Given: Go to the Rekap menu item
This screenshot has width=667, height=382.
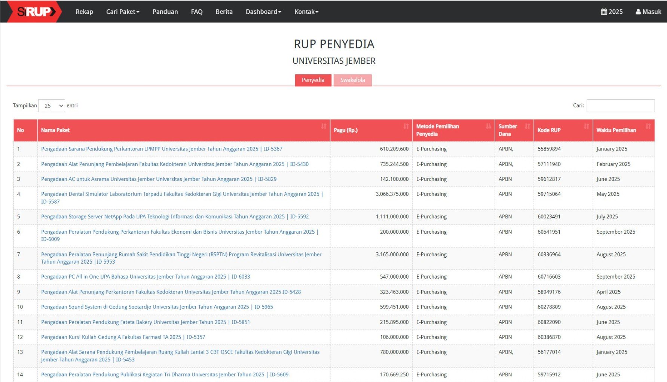Looking at the screenshot, I should point(84,12).
